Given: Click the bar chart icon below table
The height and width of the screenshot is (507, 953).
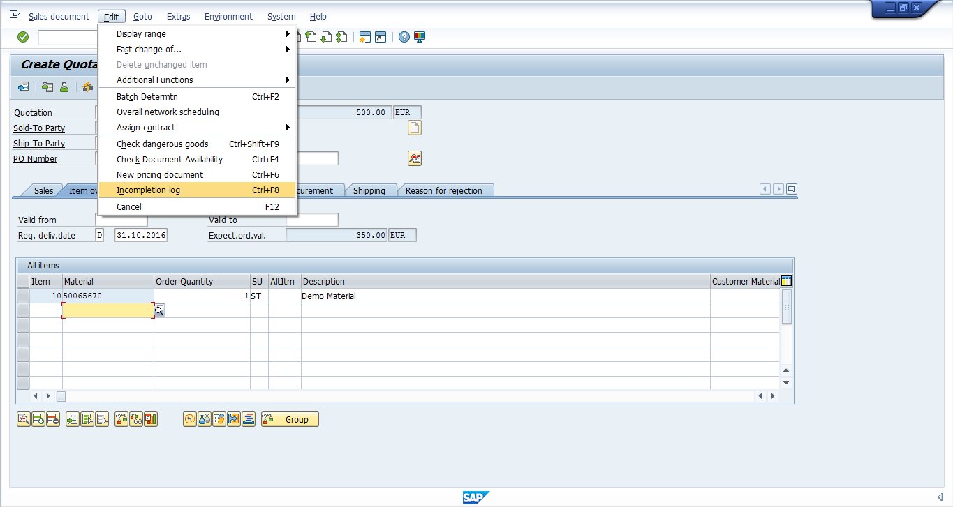Looking at the screenshot, I should [151, 419].
